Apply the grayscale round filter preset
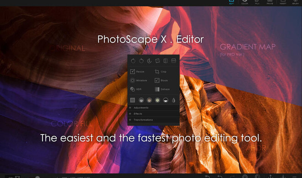This screenshot has height=178, width=302. (141, 100)
